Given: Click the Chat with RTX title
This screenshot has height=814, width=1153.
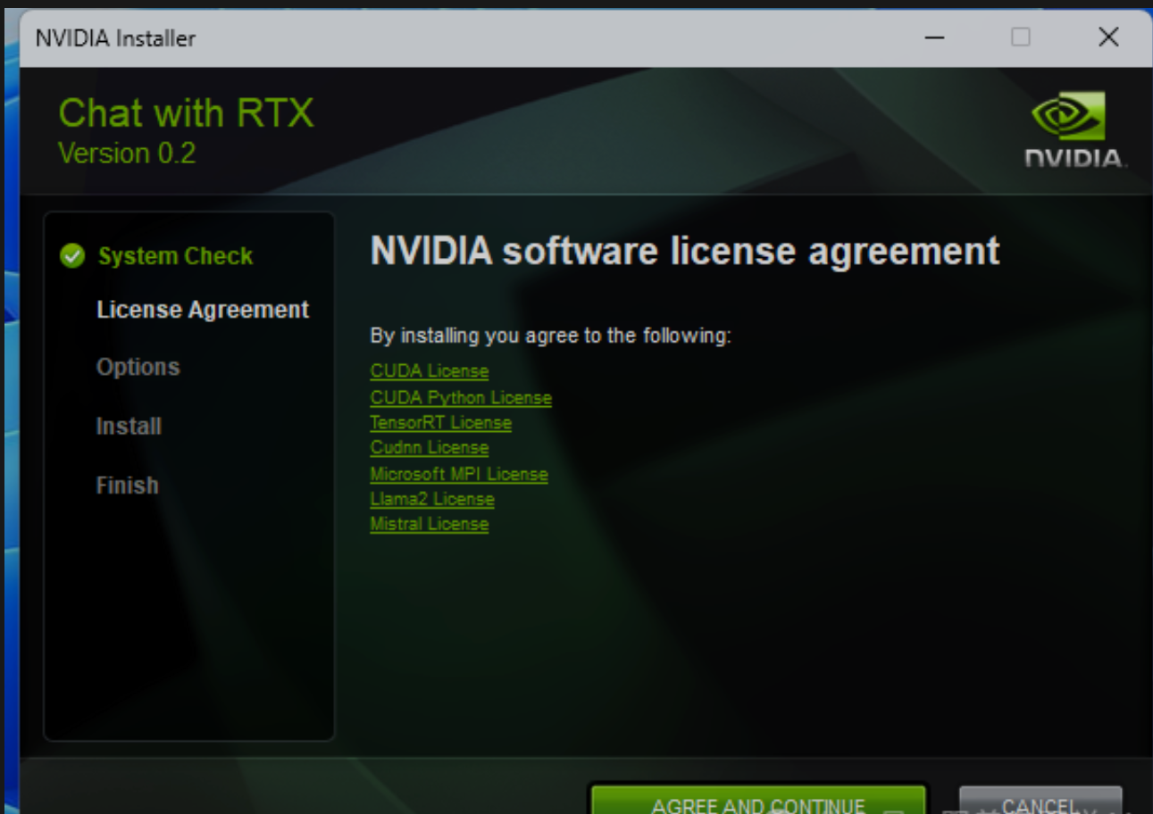Looking at the screenshot, I should (x=187, y=113).
